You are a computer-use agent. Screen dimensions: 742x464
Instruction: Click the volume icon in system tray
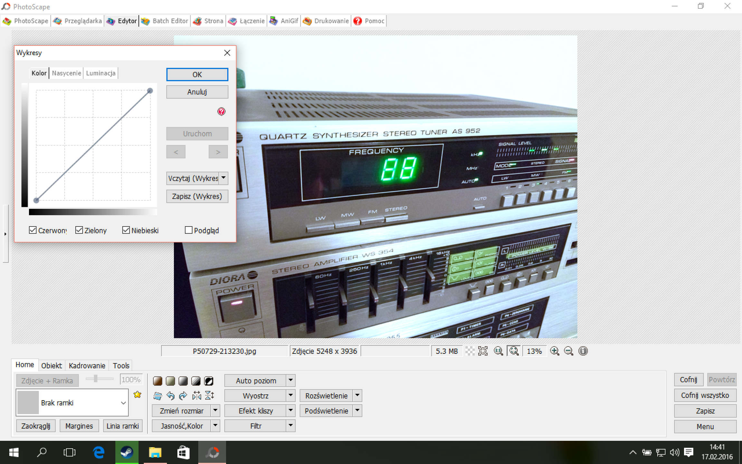tap(674, 452)
